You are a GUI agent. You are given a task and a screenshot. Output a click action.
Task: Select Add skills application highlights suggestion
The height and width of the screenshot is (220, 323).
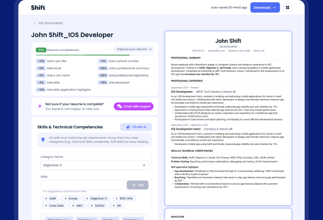pos(63,90)
